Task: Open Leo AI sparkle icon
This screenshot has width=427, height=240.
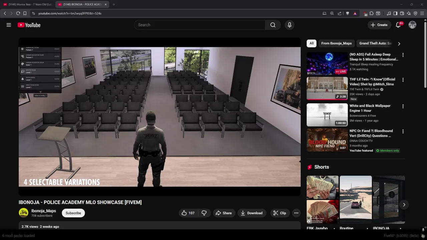Action: click(x=409, y=13)
